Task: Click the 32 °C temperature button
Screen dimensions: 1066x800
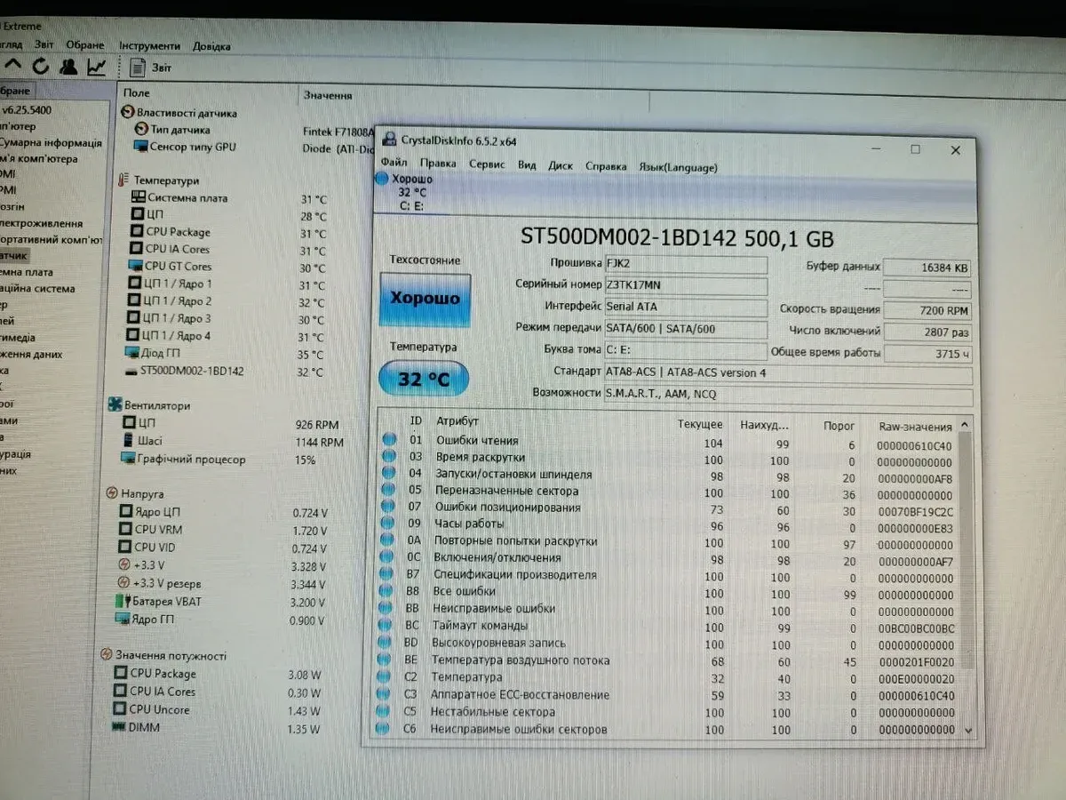Action: click(x=423, y=380)
